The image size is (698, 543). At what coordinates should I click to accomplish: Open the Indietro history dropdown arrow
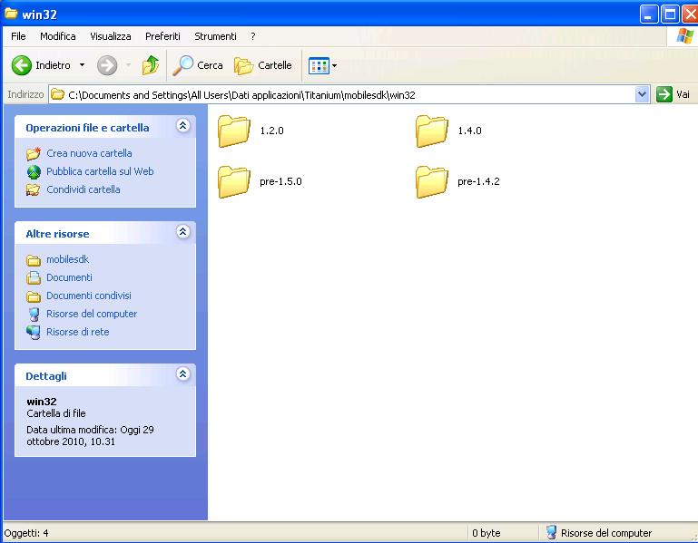click(x=82, y=65)
